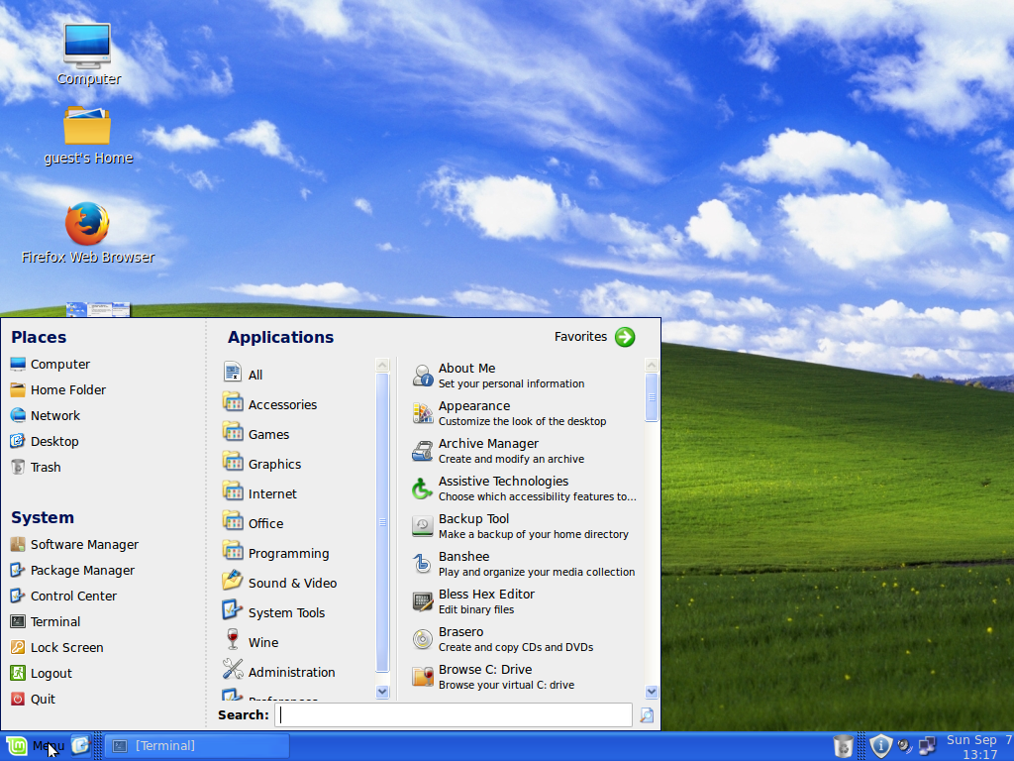Image resolution: width=1014 pixels, height=761 pixels.
Task: Click inside the Search text field
Action: [454, 714]
